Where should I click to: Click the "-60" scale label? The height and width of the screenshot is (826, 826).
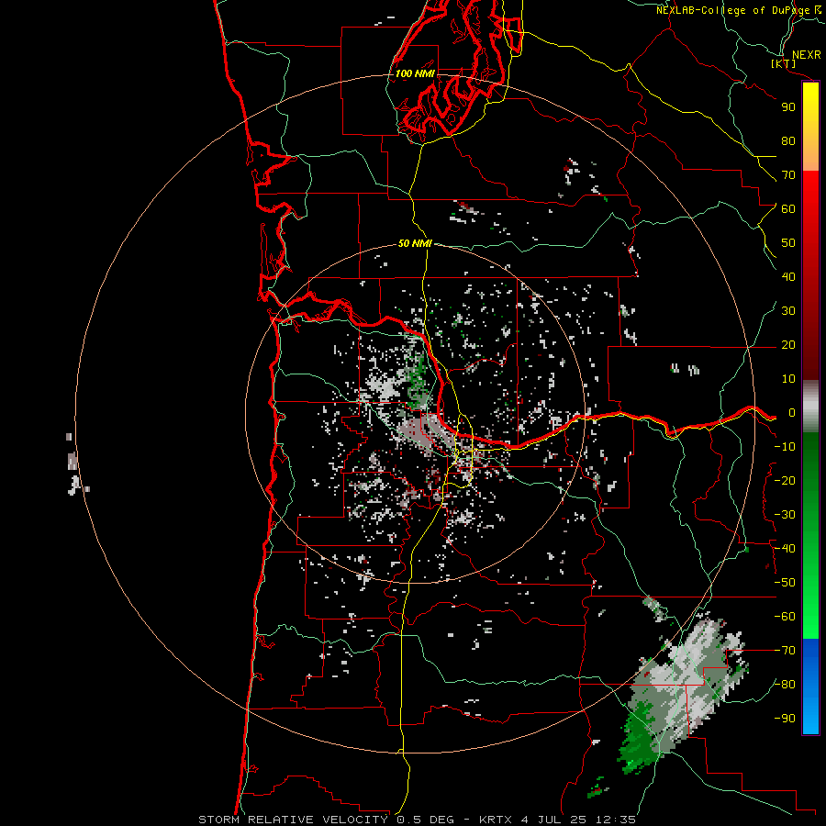pyautogui.click(x=785, y=617)
